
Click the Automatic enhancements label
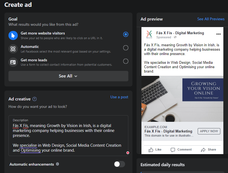32,164
